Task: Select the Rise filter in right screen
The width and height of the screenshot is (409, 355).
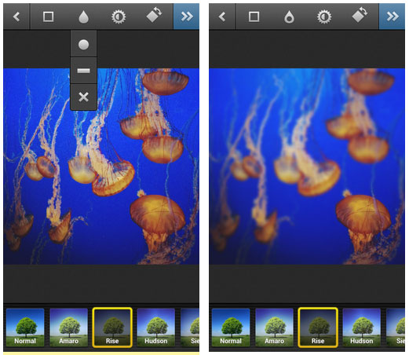Action: tap(318, 328)
